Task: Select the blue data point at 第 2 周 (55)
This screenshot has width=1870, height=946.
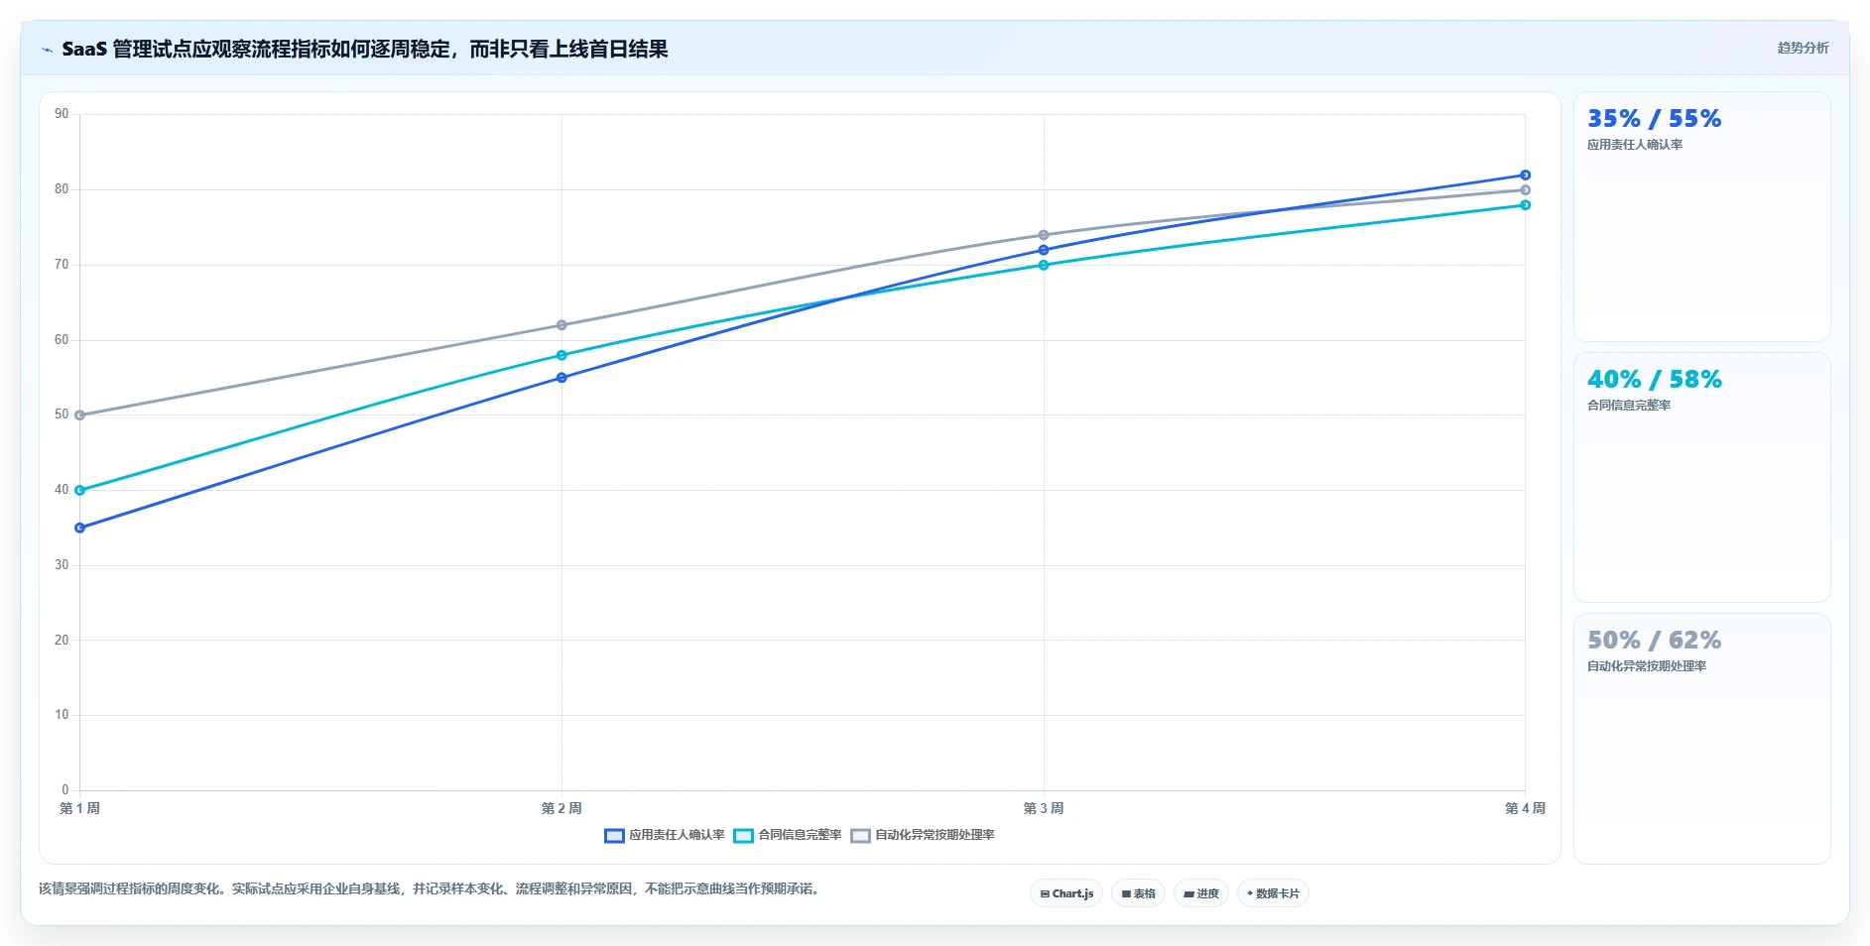Action: tap(561, 378)
